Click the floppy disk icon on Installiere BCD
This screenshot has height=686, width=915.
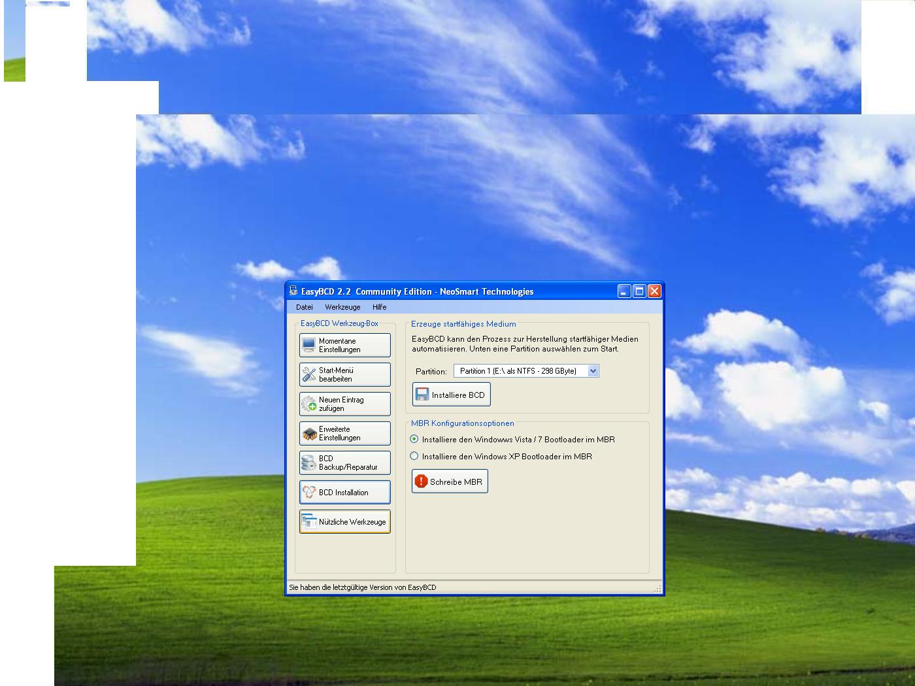click(422, 395)
